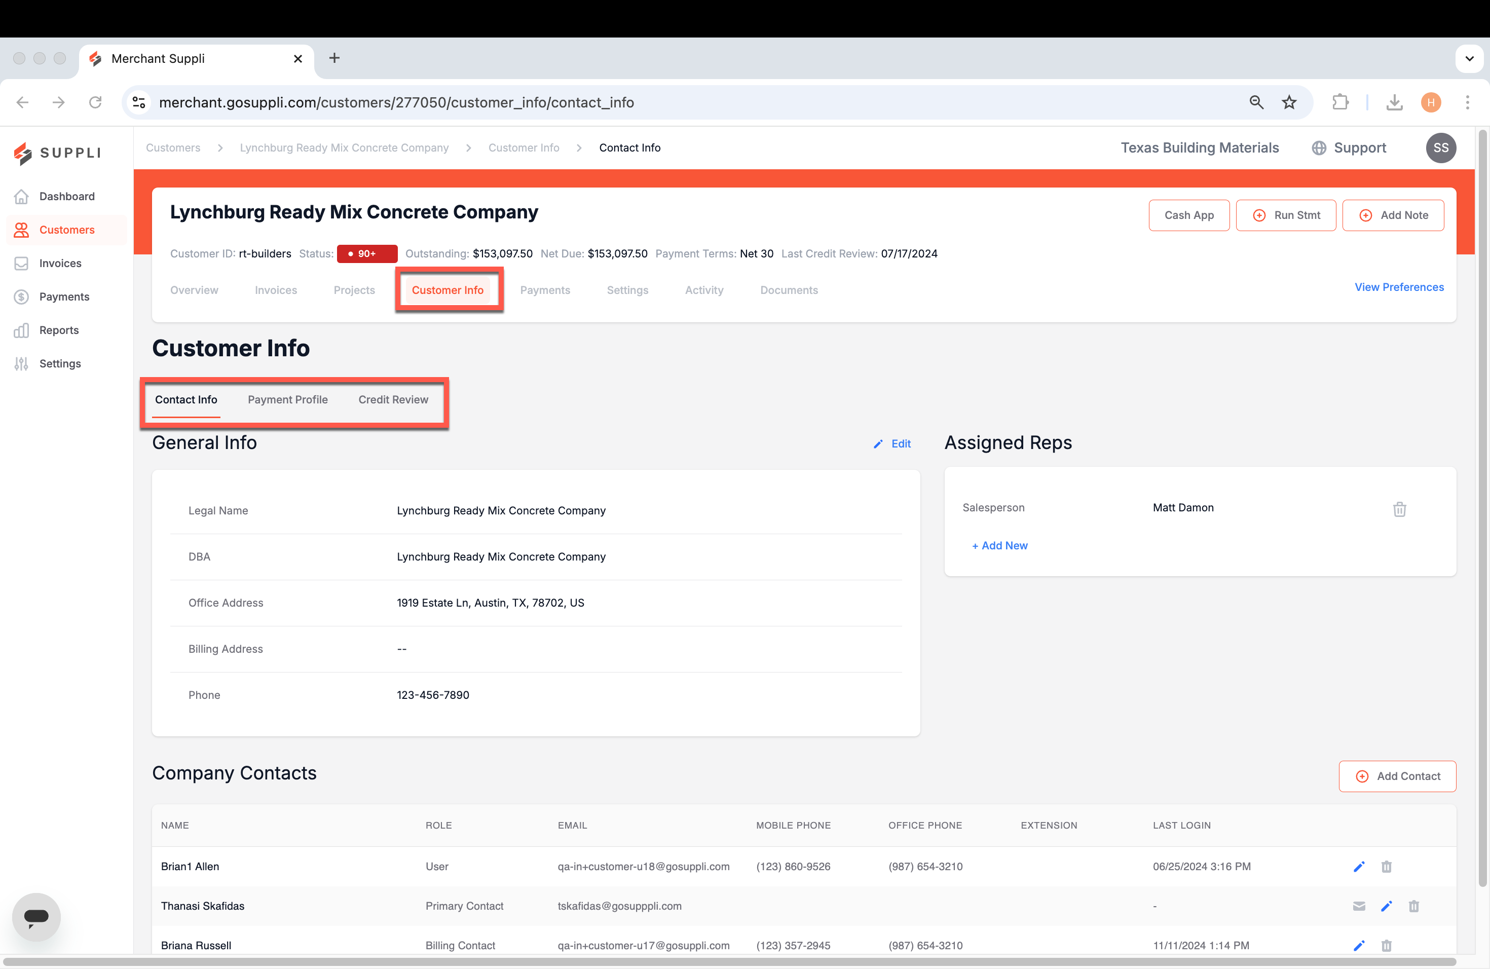Delete contact Thanasi Skafidas
Image resolution: width=1490 pixels, height=969 pixels.
1413,906
